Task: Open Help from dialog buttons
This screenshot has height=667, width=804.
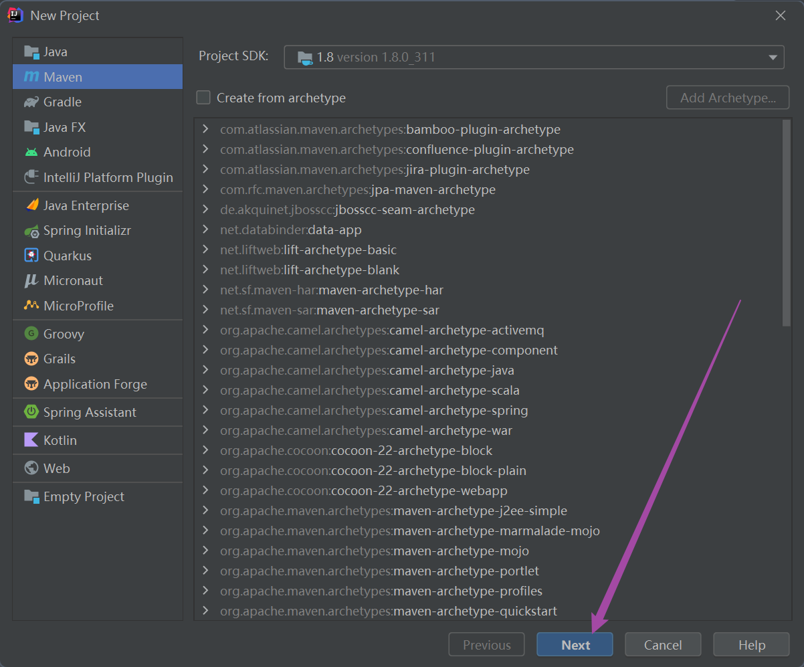Action: click(751, 645)
